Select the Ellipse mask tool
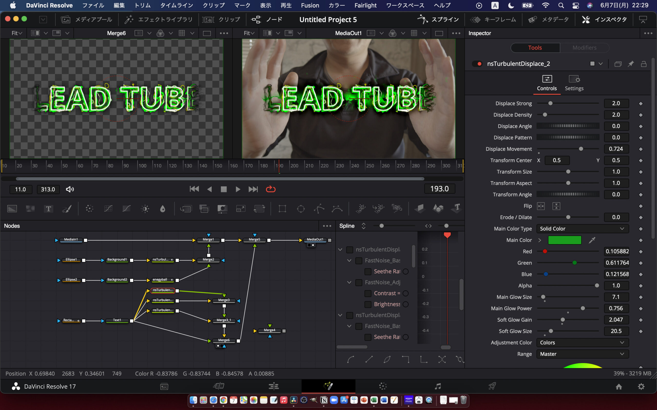The height and width of the screenshot is (410, 657). (301, 209)
